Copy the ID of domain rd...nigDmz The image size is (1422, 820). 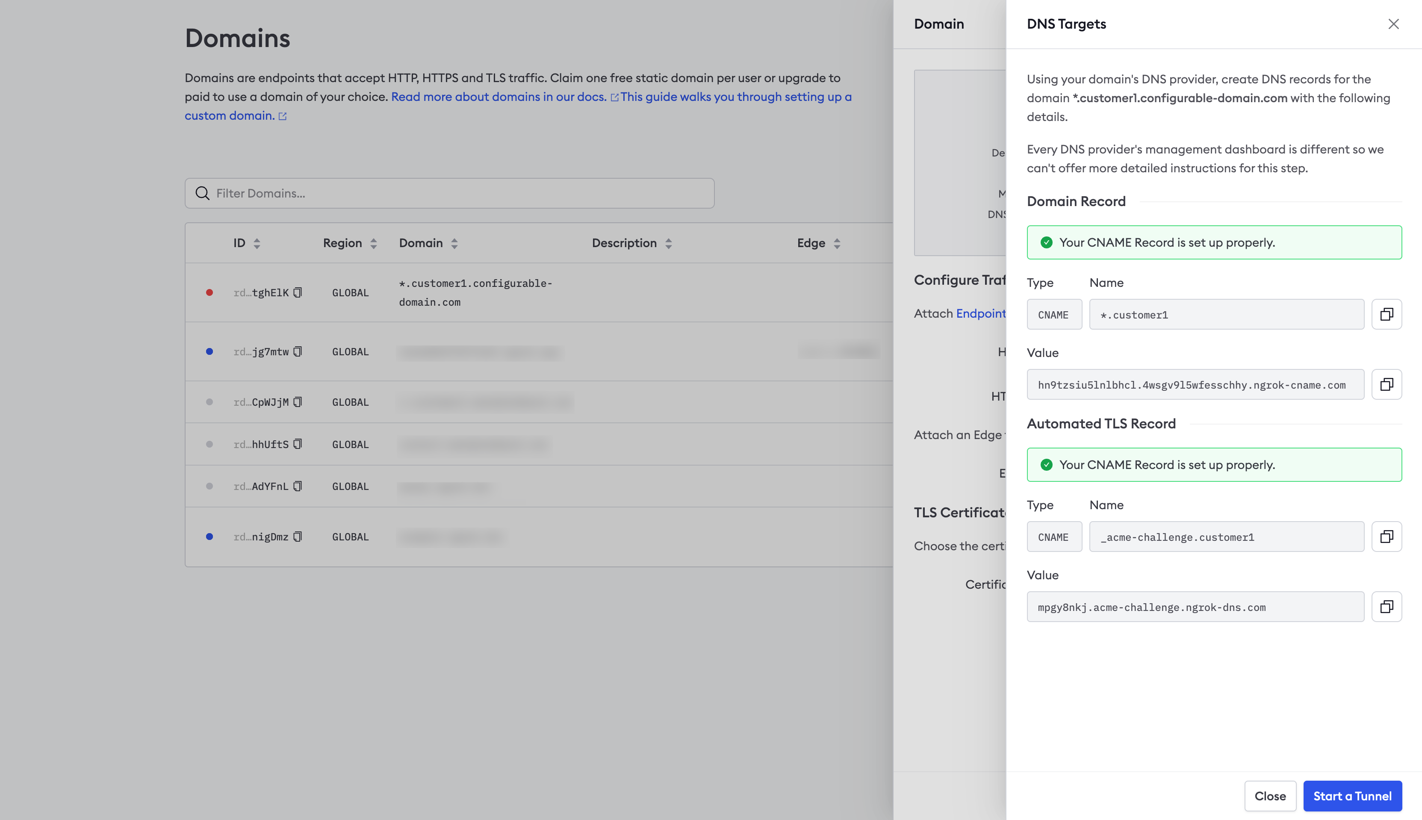click(298, 537)
